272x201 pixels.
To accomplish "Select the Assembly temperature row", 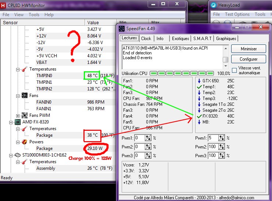I will [75, 168].
